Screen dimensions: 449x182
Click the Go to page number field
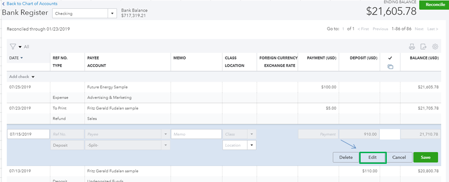point(343,29)
